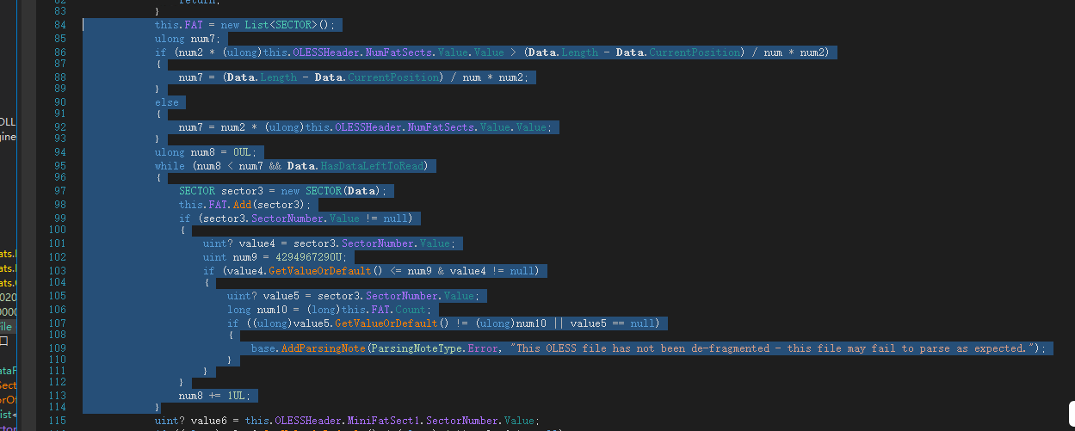Click line number 95 in the gutter
This screenshot has height=431, width=1075.
(59, 165)
